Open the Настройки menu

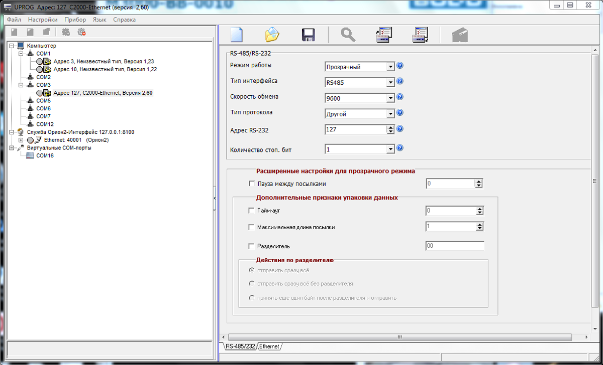(43, 20)
